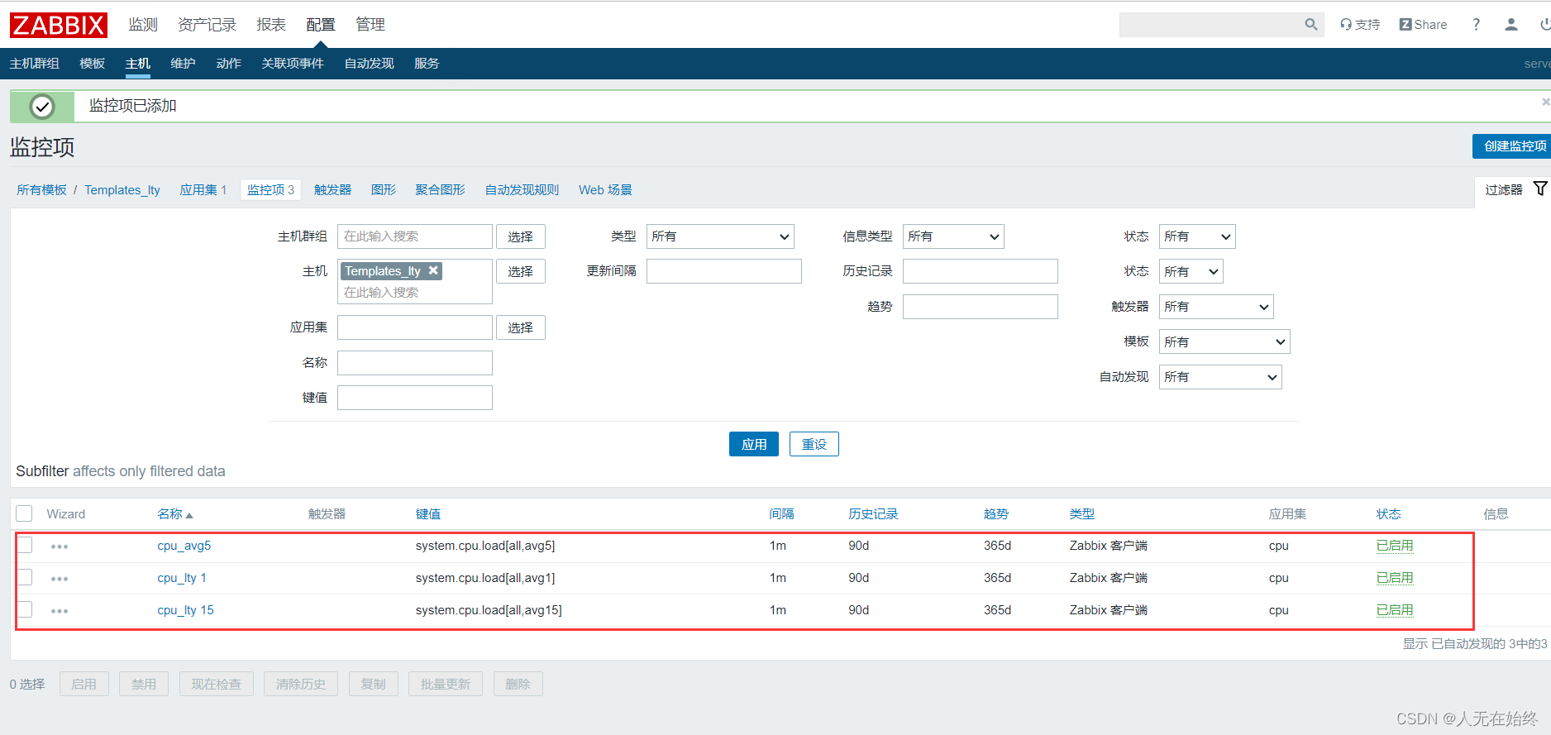This screenshot has height=735, width=1551.
Task: Open the 报表 top menu
Action: (271, 25)
